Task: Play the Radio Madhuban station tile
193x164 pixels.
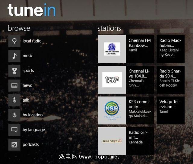Action: coord(171,49)
